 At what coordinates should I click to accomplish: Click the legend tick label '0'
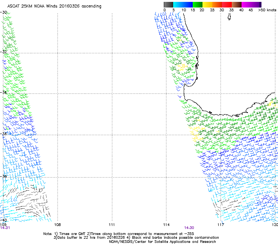(165, 10)
